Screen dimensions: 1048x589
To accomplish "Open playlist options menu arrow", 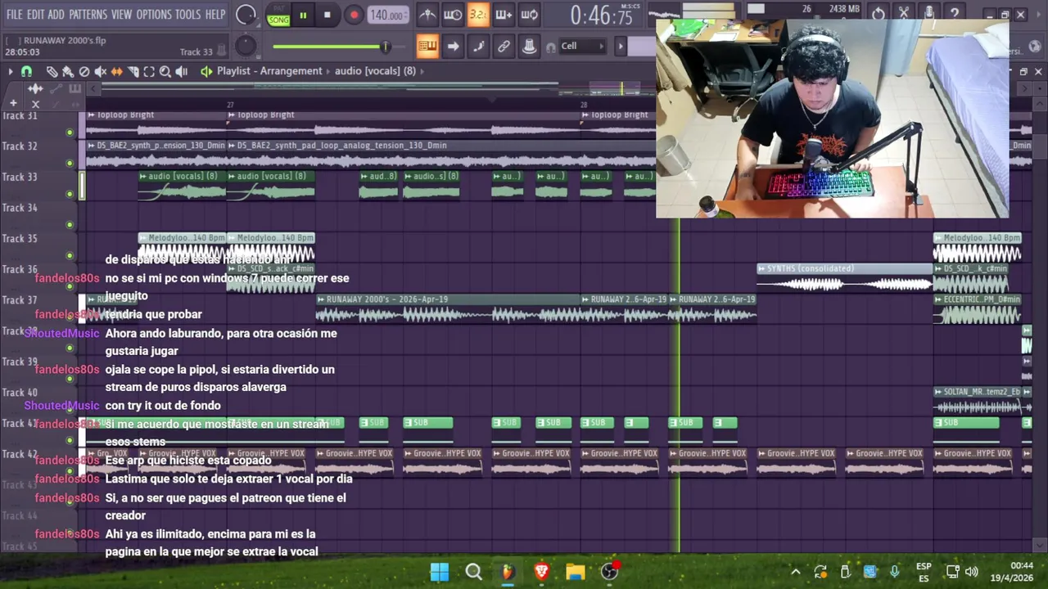I will tap(11, 72).
